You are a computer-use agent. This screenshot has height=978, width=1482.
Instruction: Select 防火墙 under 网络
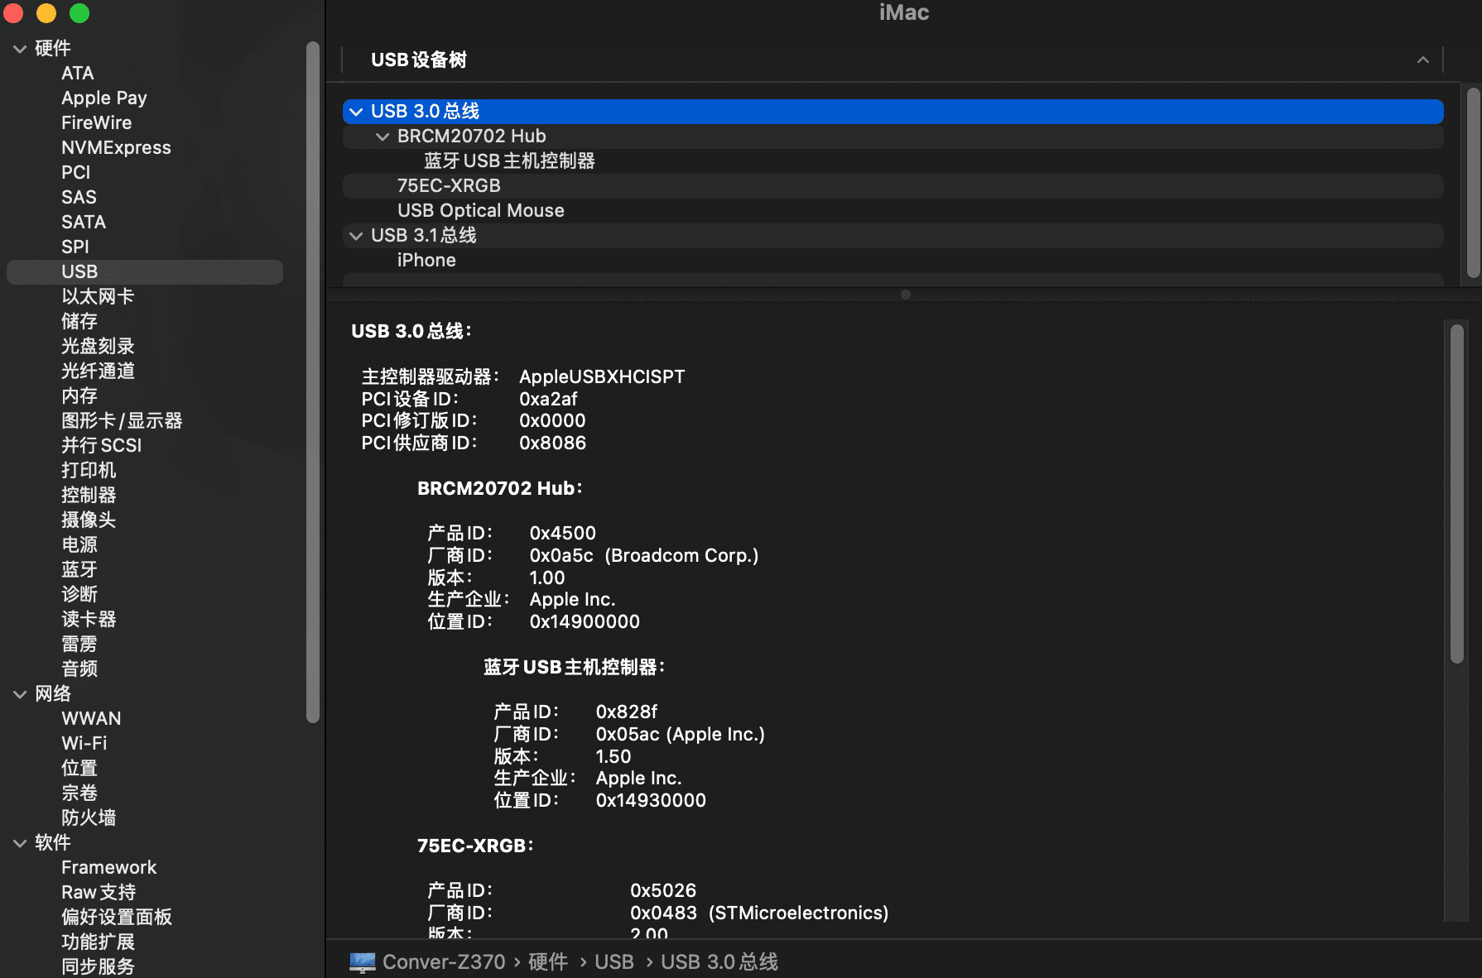point(89,817)
